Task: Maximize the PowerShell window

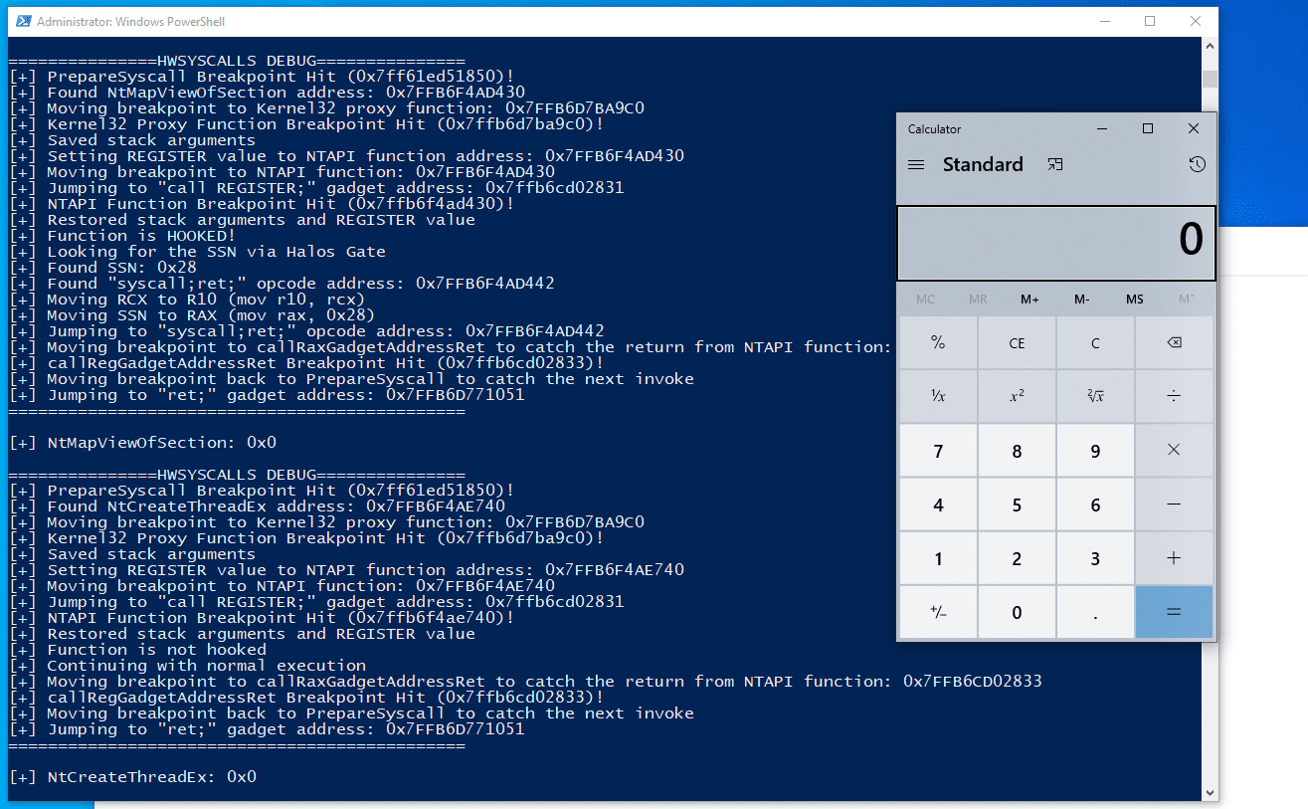Action: click(1149, 21)
